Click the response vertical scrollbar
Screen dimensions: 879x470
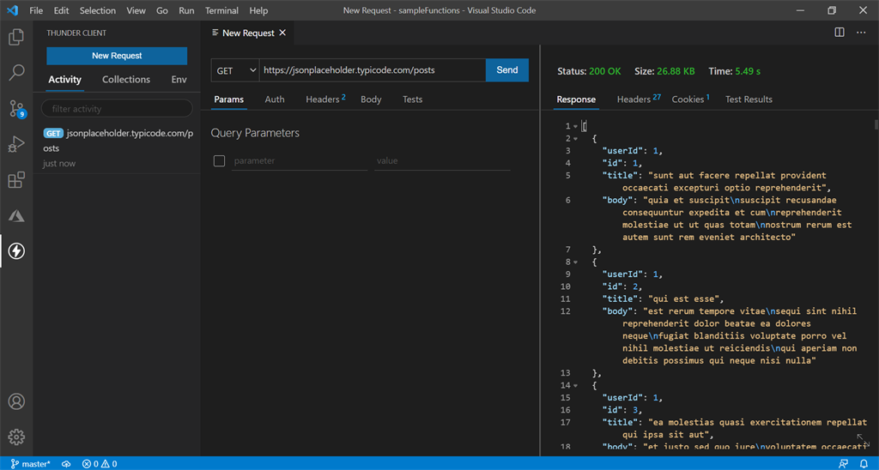(876, 125)
